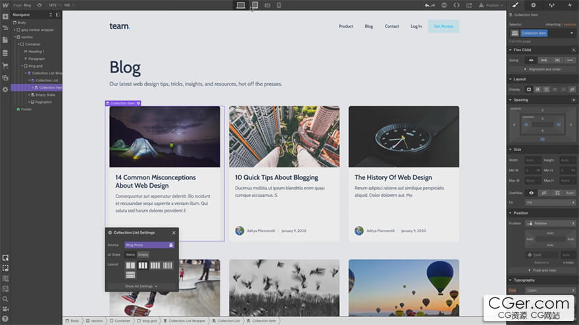This screenshot has height=325, width=579.
Task: Toggle preview eye icon in top bar
Action: tap(39, 5)
